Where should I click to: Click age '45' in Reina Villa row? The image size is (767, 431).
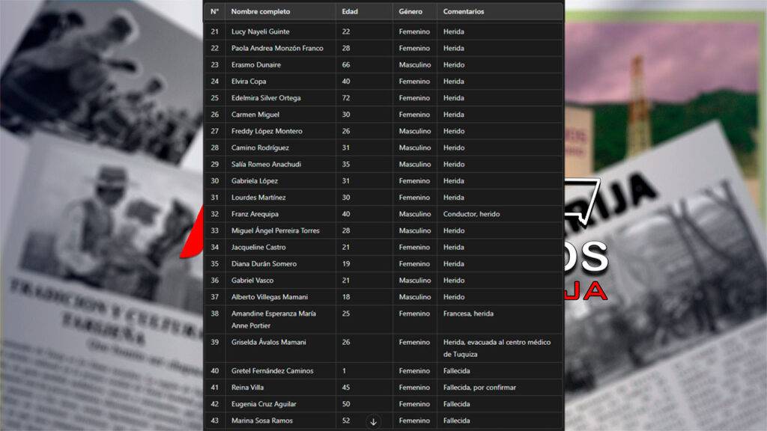(x=346, y=388)
